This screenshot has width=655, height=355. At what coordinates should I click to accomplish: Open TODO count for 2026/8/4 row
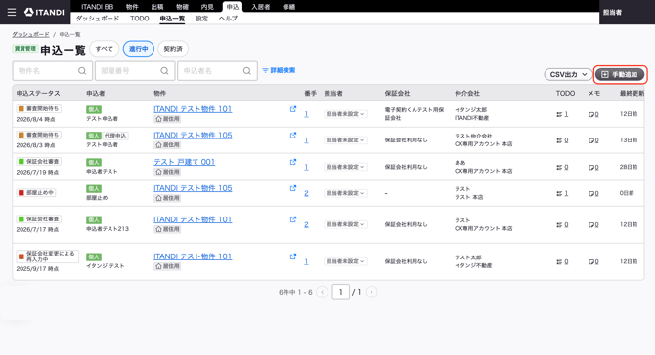[x=562, y=114]
